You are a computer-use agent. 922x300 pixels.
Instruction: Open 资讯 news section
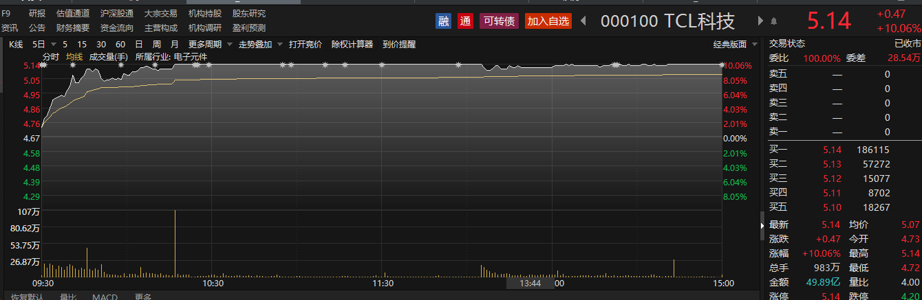(x=10, y=27)
